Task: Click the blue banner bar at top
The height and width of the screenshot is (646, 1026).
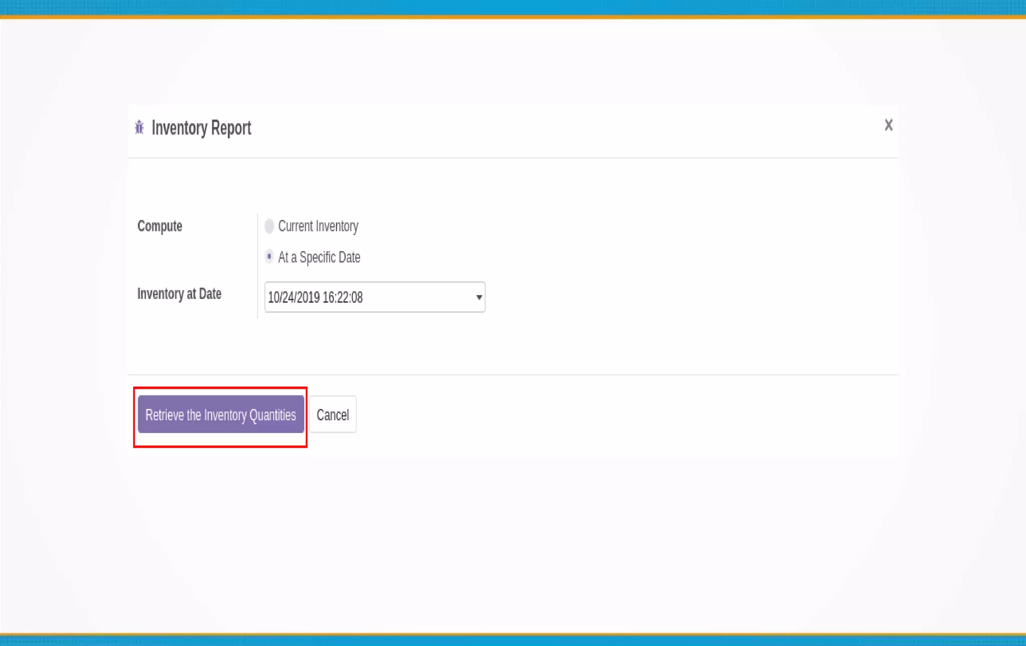Action: (x=513, y=7)
